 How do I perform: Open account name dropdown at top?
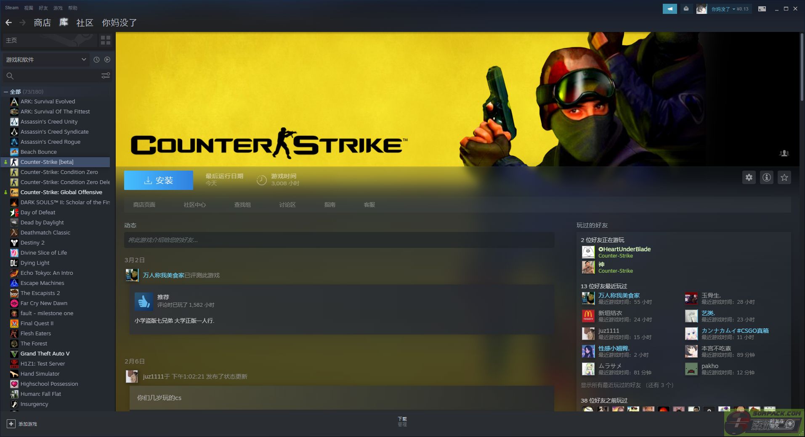(730, 9)
